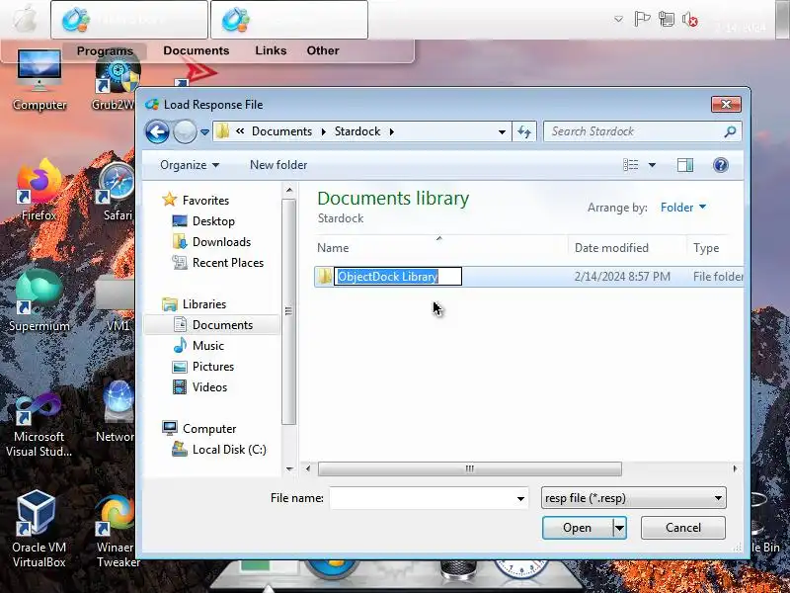The height and width of the screenshot is (593, 790).
Task: Click Stardock in the address breadcrumb
Action: [357, 131]
